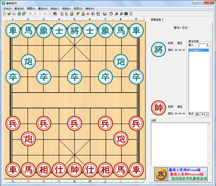Screen dimensions: 216x186
Task: Click the Internet Explorer page icon
Action: (x=93, y=14)
